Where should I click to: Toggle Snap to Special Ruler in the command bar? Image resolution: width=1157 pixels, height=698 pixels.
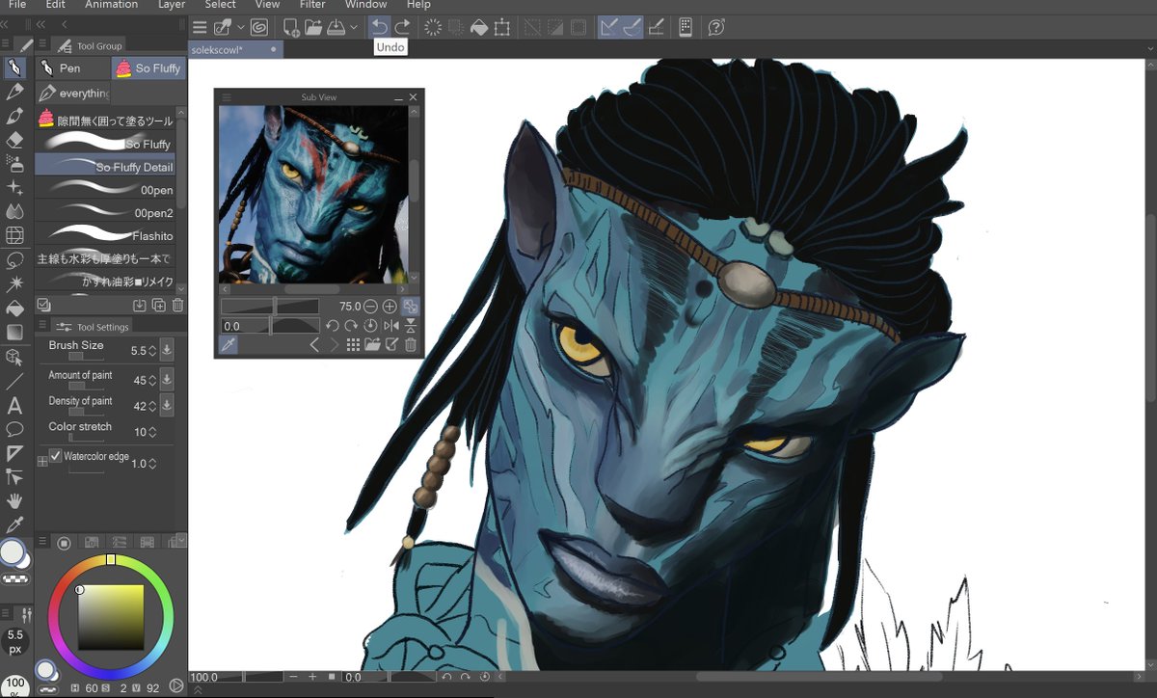(632, 27)
